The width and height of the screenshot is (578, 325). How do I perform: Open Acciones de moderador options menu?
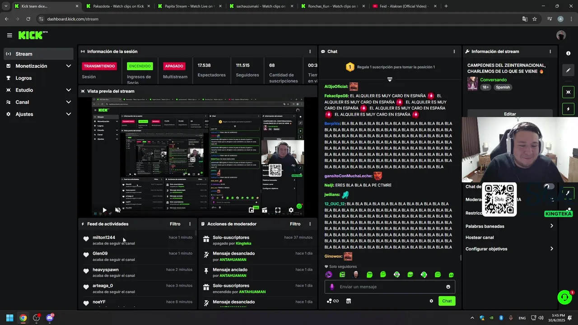(310, 224)
